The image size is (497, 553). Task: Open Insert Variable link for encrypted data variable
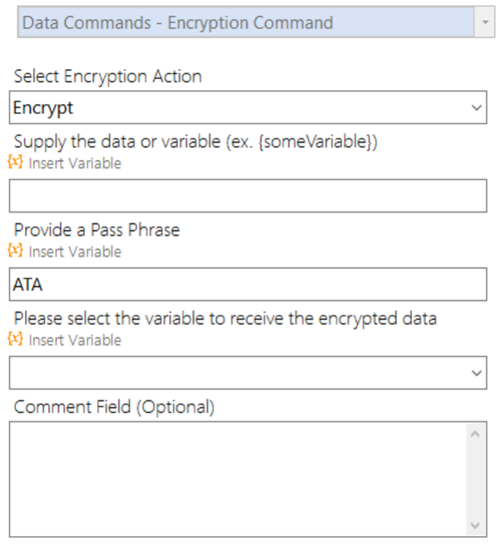[75, 341]
